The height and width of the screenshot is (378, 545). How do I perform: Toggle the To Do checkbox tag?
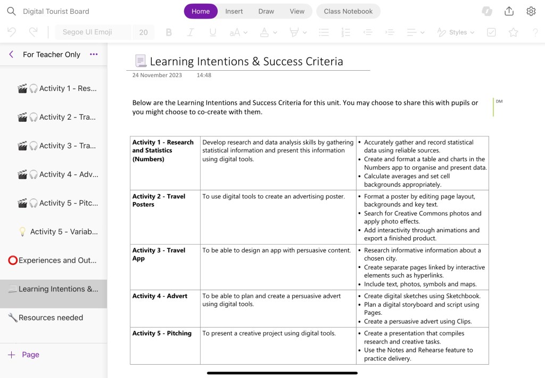coord(491,32)
